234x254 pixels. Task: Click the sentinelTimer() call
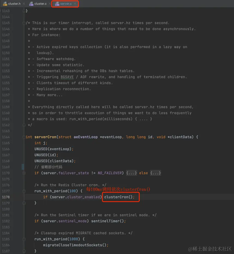108,221
